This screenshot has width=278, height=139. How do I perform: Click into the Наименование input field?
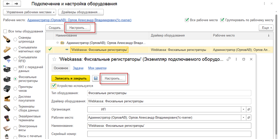coord(169,126)
